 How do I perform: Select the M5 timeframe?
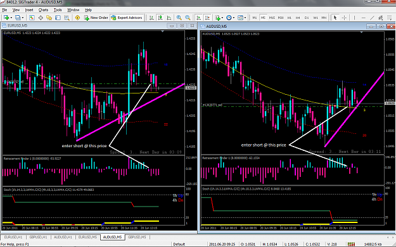point(263,18)
